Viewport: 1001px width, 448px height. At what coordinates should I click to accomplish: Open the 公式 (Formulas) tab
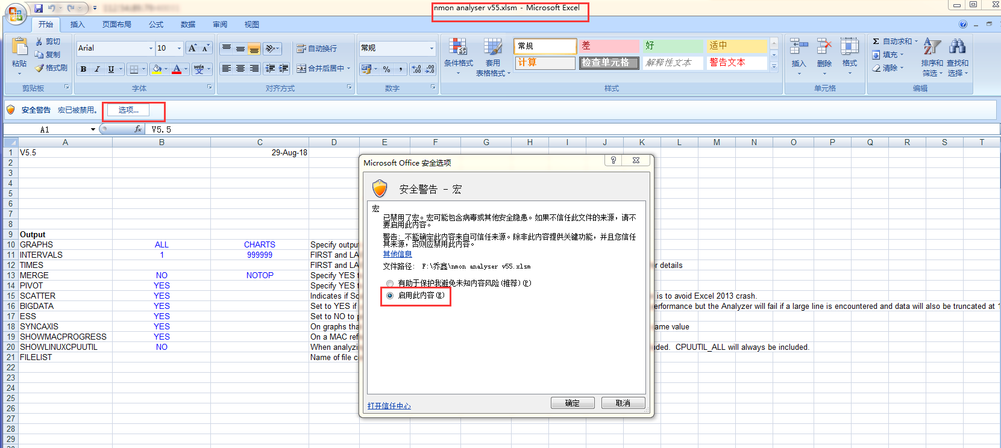(156, 25)
